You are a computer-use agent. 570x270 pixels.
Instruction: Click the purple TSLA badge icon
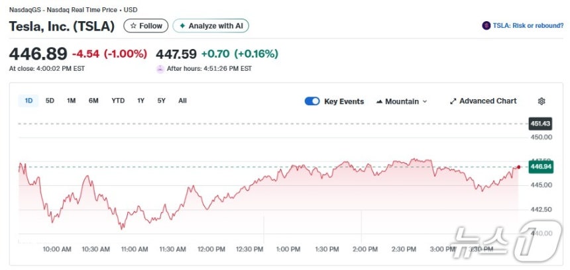[x=486, y=25]
